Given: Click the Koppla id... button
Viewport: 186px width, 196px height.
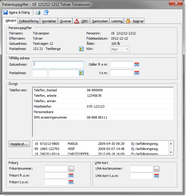Looking at the screenshot, I should 19,144.
